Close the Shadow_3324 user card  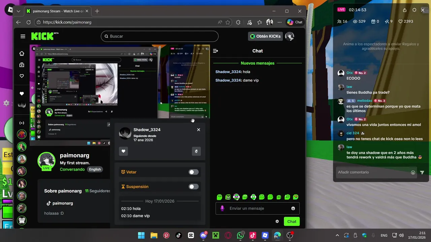(198, 130)
